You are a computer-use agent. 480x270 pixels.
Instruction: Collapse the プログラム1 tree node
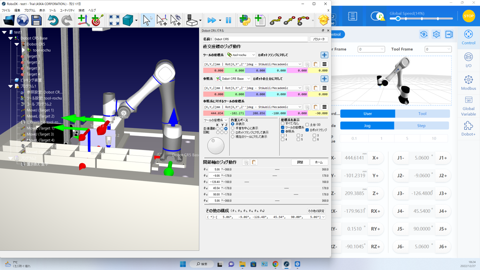click(11, 86)
